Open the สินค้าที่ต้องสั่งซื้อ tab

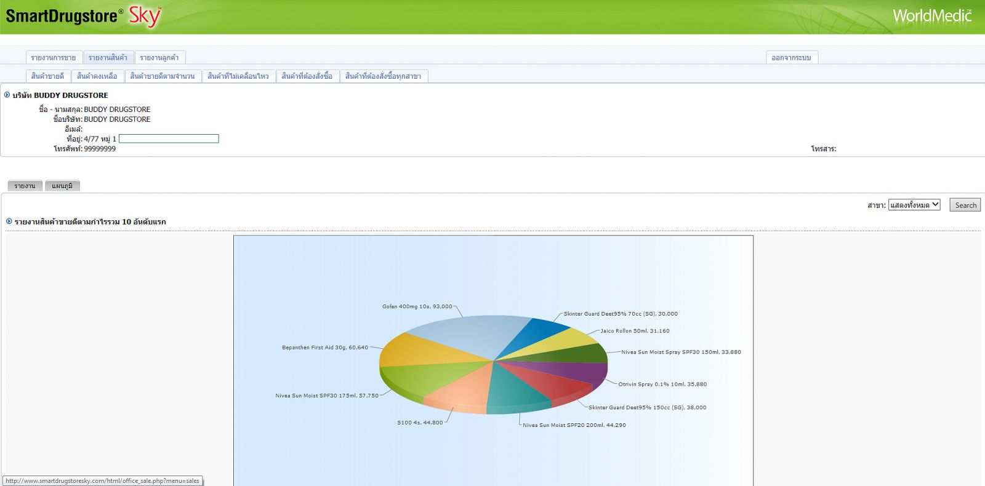307,76
